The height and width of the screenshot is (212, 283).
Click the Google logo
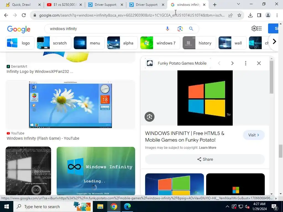(19, 29)
